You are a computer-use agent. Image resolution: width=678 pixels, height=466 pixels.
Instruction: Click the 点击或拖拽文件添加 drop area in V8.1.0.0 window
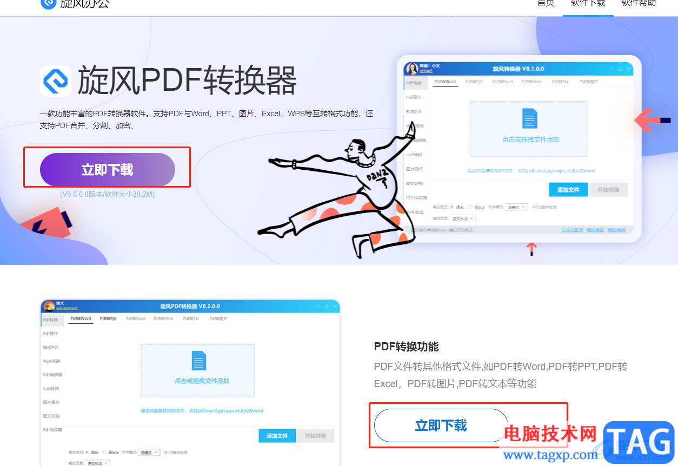point(529,129)
